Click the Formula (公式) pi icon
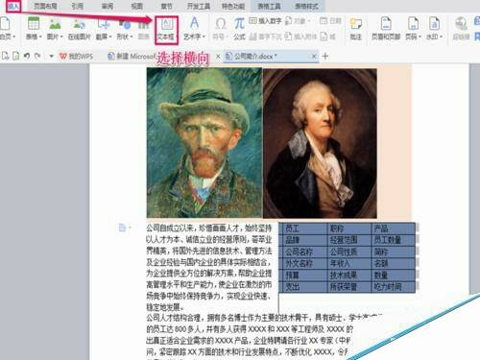Image resolution: width=480 pixels, height=360 pixels. (x=239, y=24)
